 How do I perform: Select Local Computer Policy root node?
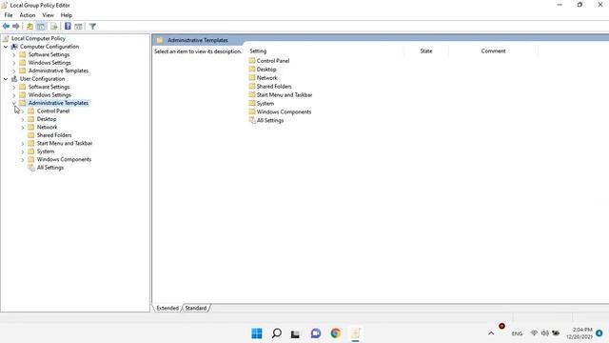tap(38, 38)
